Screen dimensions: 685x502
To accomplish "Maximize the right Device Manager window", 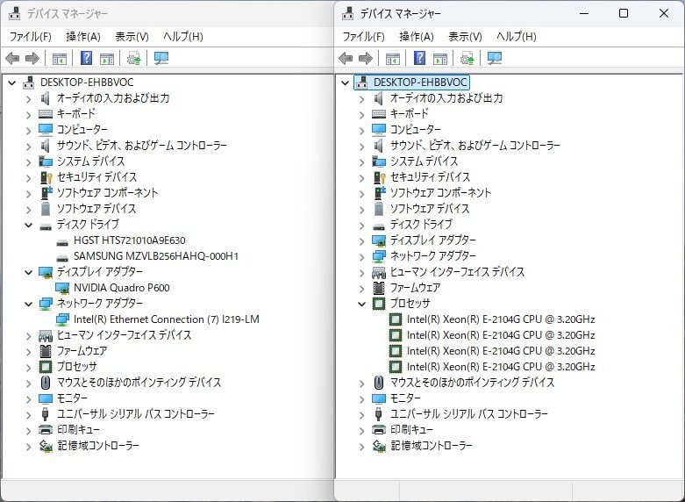I will tap(624, 13).
